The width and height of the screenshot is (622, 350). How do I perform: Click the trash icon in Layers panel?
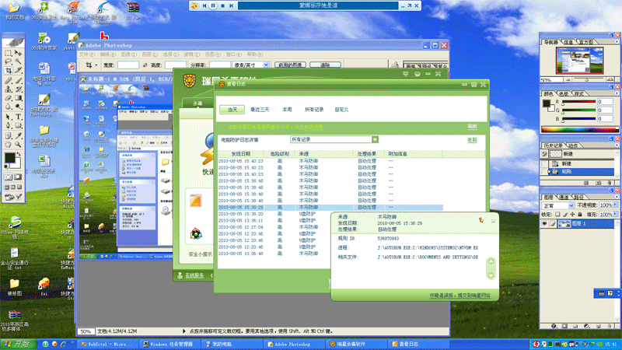point(610,326)
